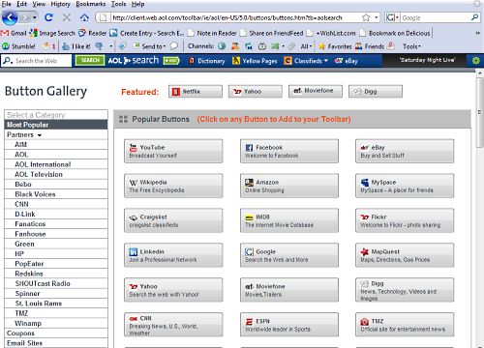Open the history dropdown next to Forward
Screen dimensions: 484x348
tap(35, 17)
